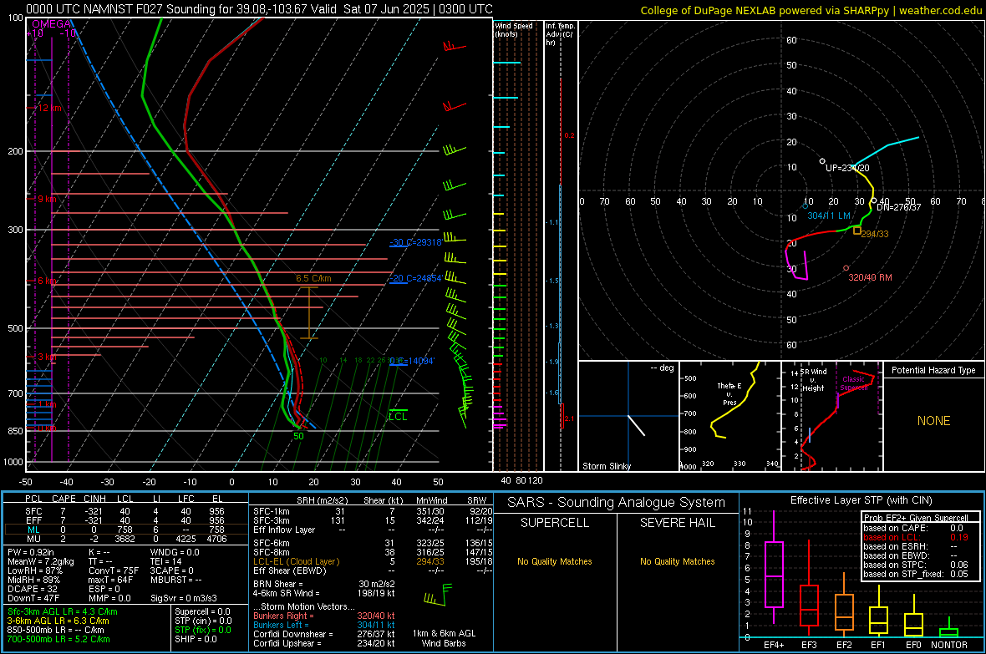Select the MU parcel row
This screenshot has width=986, height=654.
coord(126,539)
